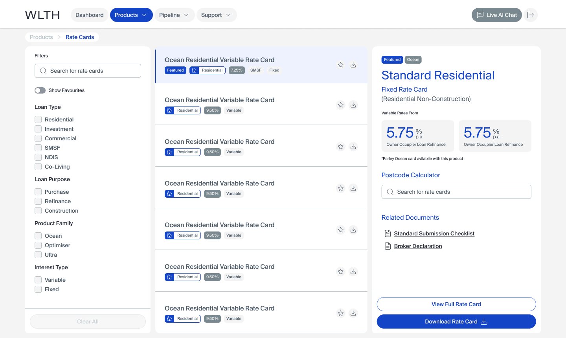Click document icon beside Broker Declaration
Image resolution: width=566 pixels, height=338 pixels.
click(x=388, y=246)
